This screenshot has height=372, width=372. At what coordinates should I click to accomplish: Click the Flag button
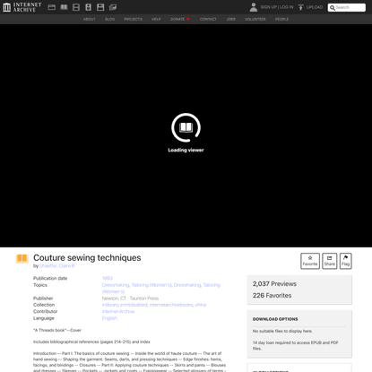tap(345, 261)
